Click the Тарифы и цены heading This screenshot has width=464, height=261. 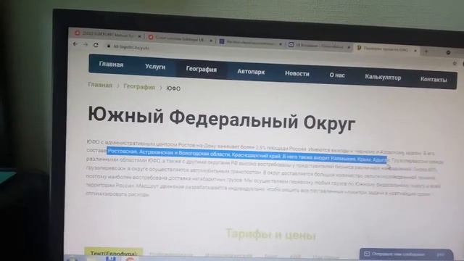point(270,235)
